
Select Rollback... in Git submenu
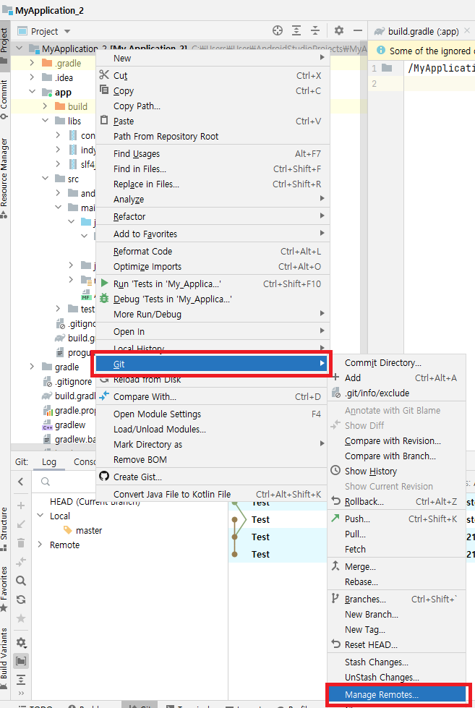click(x=397, y=501)
